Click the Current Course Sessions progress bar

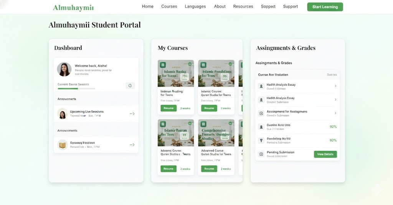tap(76, 89)
